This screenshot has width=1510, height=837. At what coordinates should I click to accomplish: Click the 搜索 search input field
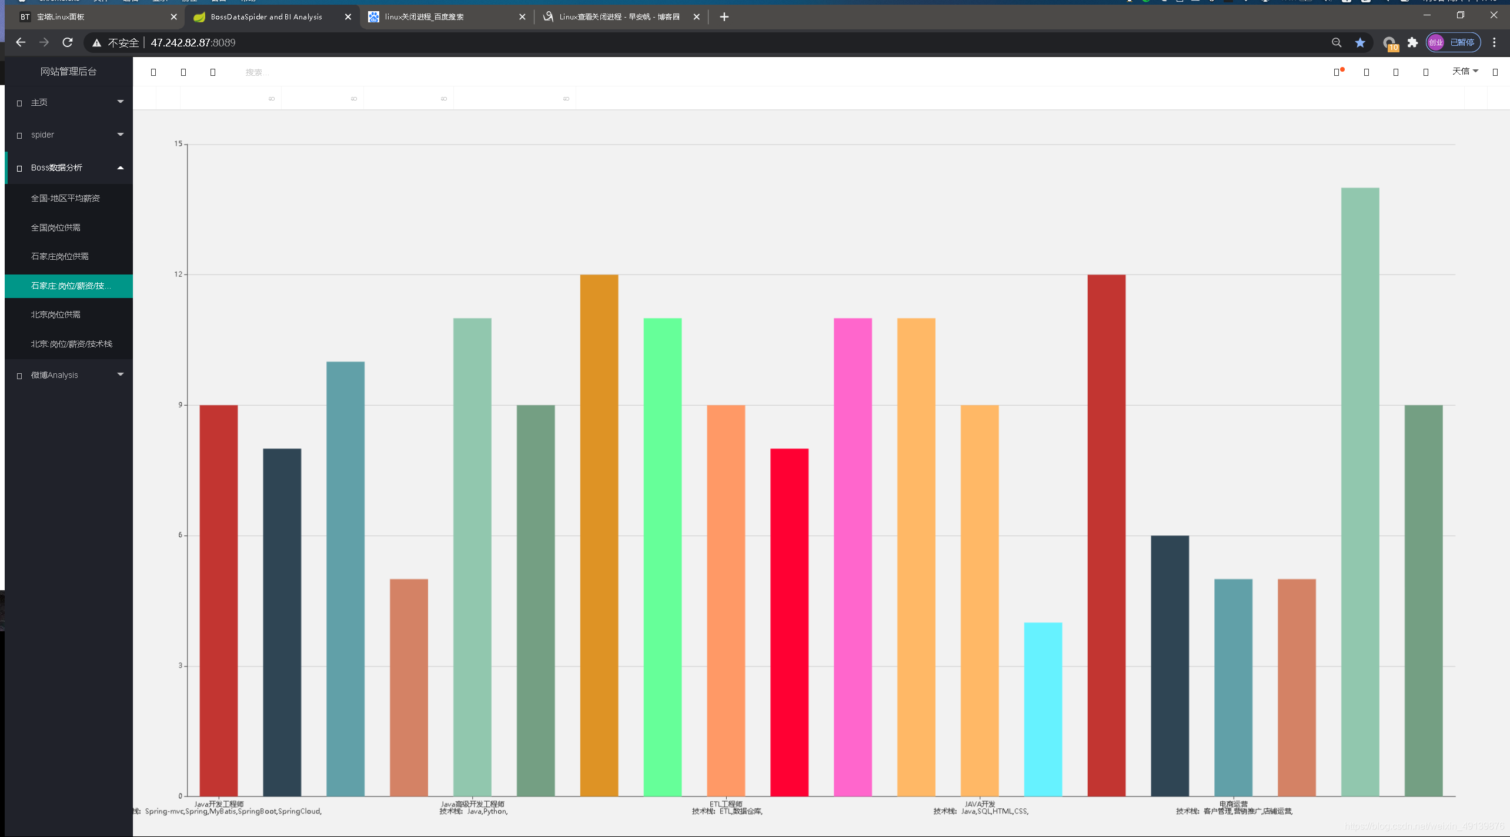258,72
